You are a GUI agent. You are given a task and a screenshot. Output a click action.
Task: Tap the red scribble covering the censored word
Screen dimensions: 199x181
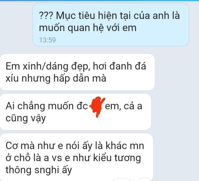pos(97,107)
